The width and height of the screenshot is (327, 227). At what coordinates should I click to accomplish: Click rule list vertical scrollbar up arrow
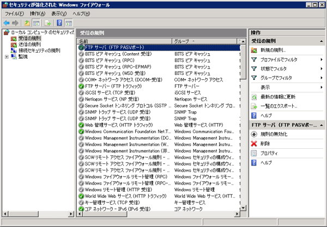tap(243, 41)
